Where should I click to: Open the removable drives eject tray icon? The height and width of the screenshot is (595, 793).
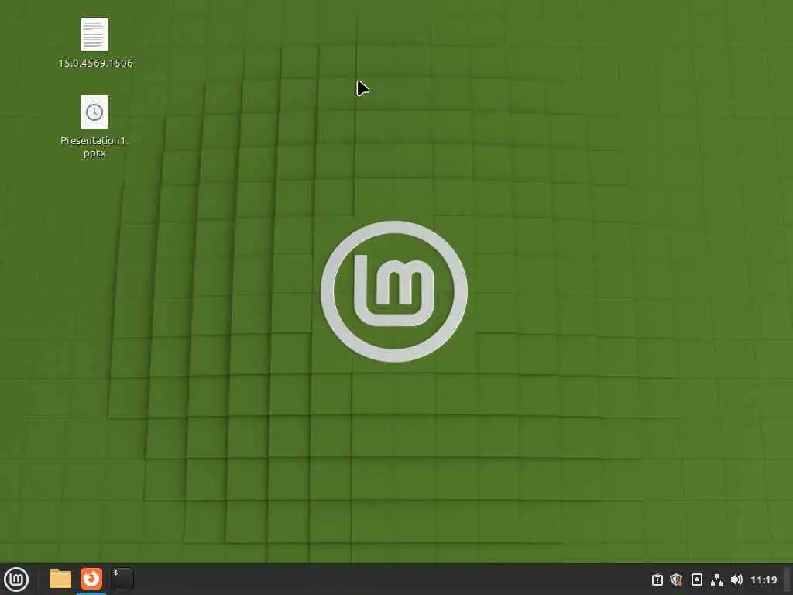point(696,580)
